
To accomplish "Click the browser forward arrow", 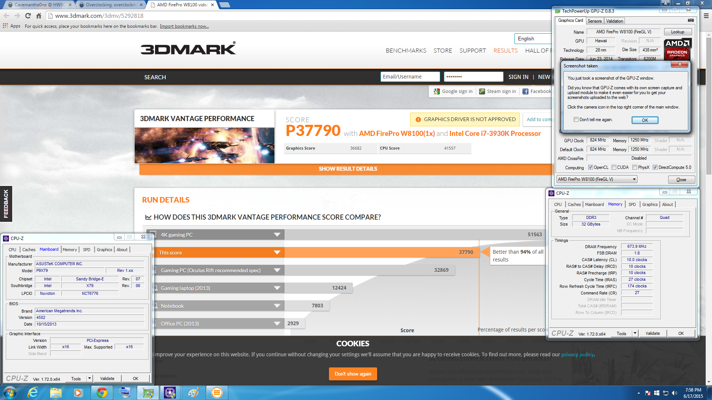I will pyautogui.click(x=17, y=16).
